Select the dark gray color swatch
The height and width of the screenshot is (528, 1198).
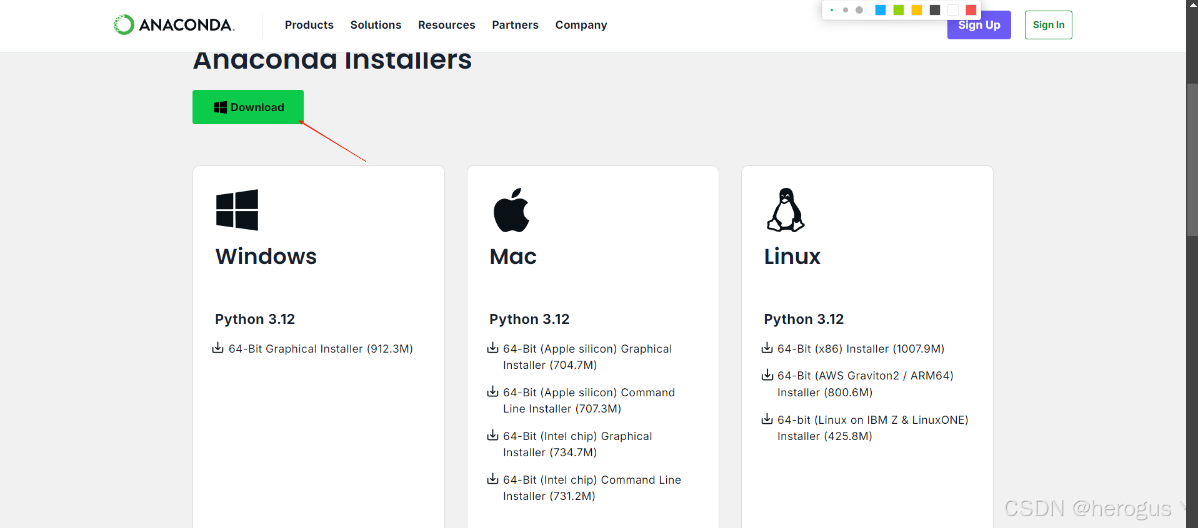(935, 10)
